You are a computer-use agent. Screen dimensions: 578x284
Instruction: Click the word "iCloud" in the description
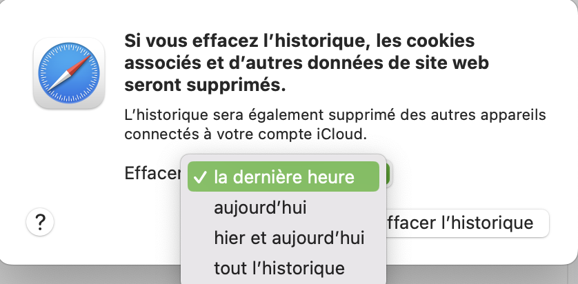(347, 132)
